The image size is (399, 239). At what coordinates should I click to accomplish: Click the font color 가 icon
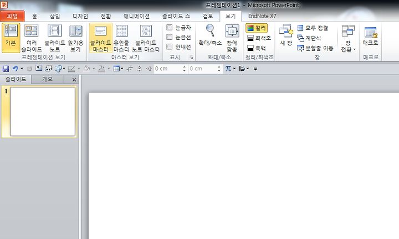(101, 69)
